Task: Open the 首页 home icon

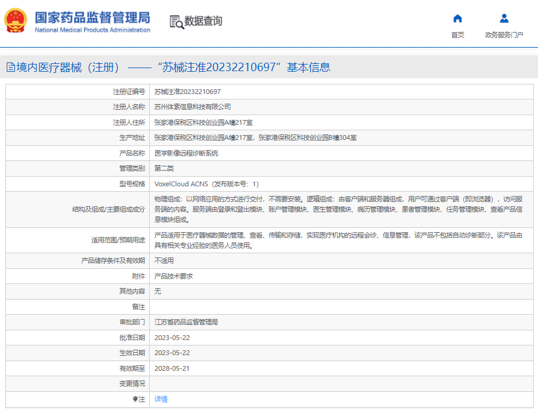Action: point(457,19)
